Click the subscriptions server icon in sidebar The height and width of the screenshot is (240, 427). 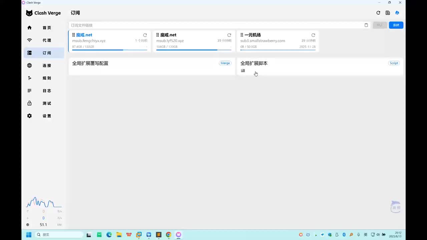click(x=29, y=53)
